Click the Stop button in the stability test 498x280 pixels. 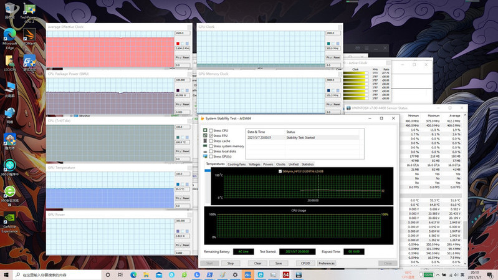(231, 263)
